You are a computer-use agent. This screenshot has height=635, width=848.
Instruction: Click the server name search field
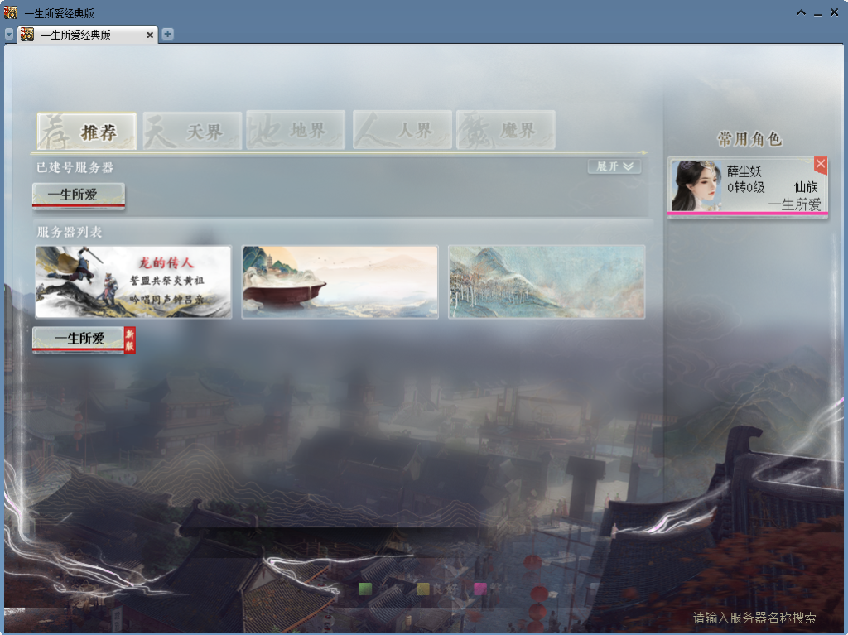pyautogui.click(x=754, y=618)
